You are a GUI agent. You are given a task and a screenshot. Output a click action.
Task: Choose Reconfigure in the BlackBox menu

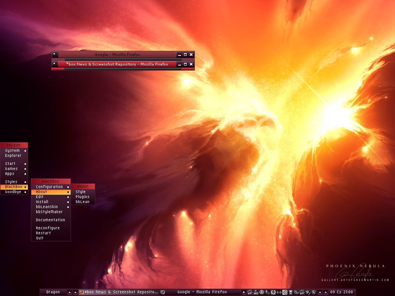[51, 228]
